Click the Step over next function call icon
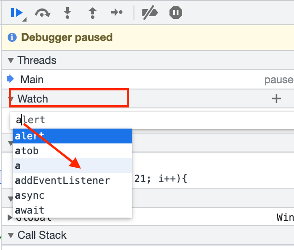The image size is (294, 250). (x=43, y=13)
